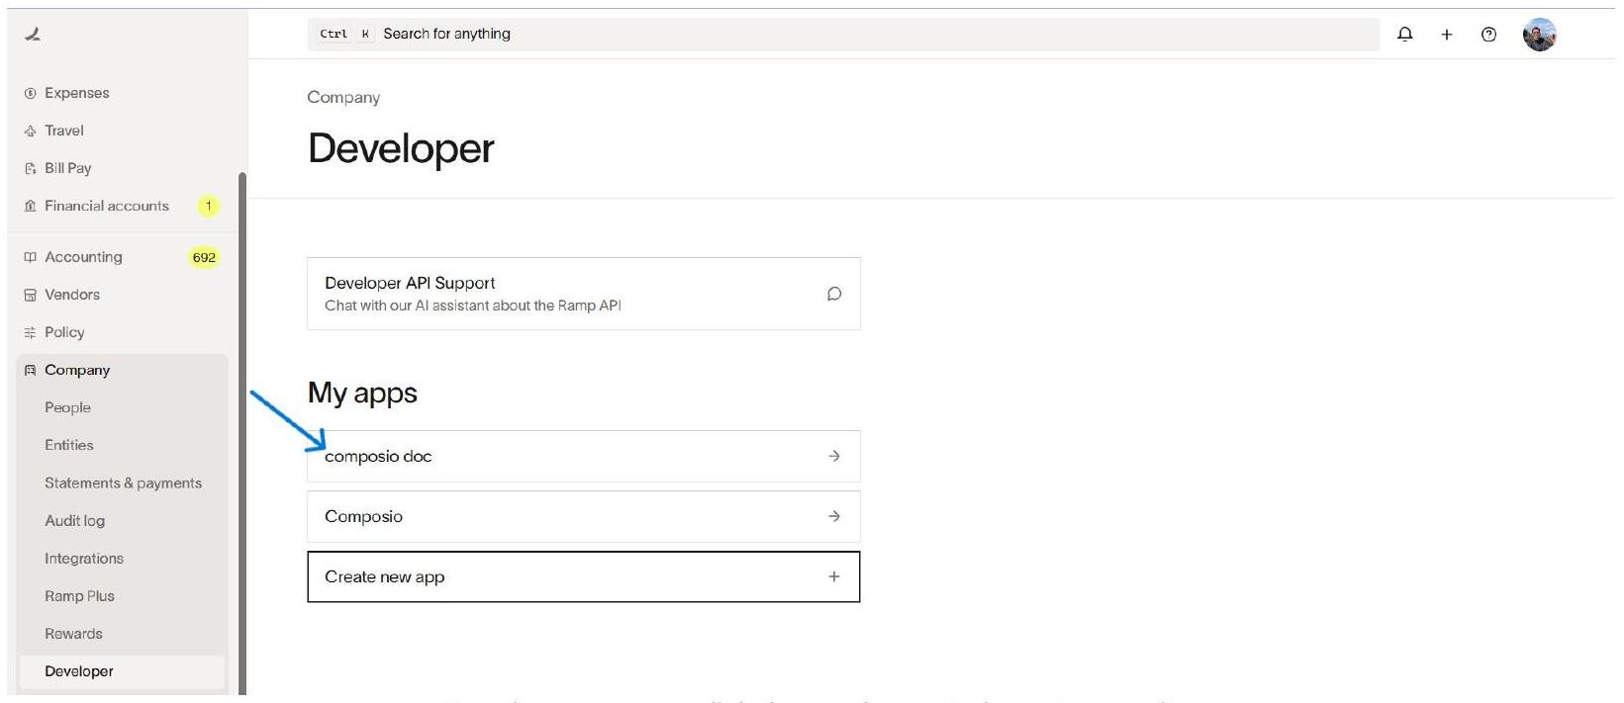1624x703 pixels.
Task: Open the notifications bell
Action: (1404, 34)
